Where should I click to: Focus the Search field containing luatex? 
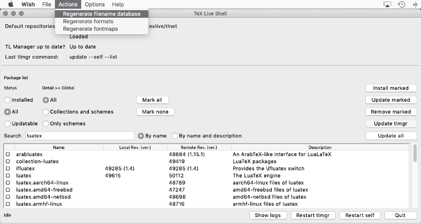[80, 136]
